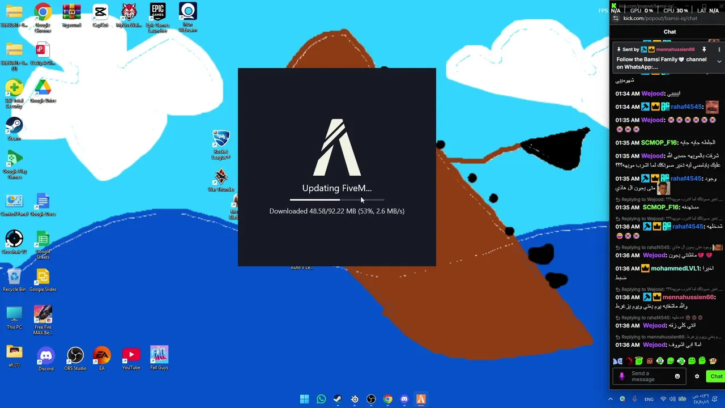Click the FiveM update progress bar

click(337, 199)
